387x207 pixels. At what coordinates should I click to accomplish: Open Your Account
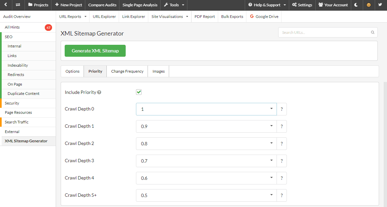[x=333, y=5]
